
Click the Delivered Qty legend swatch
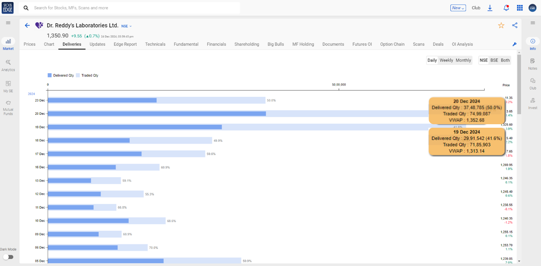50,75
